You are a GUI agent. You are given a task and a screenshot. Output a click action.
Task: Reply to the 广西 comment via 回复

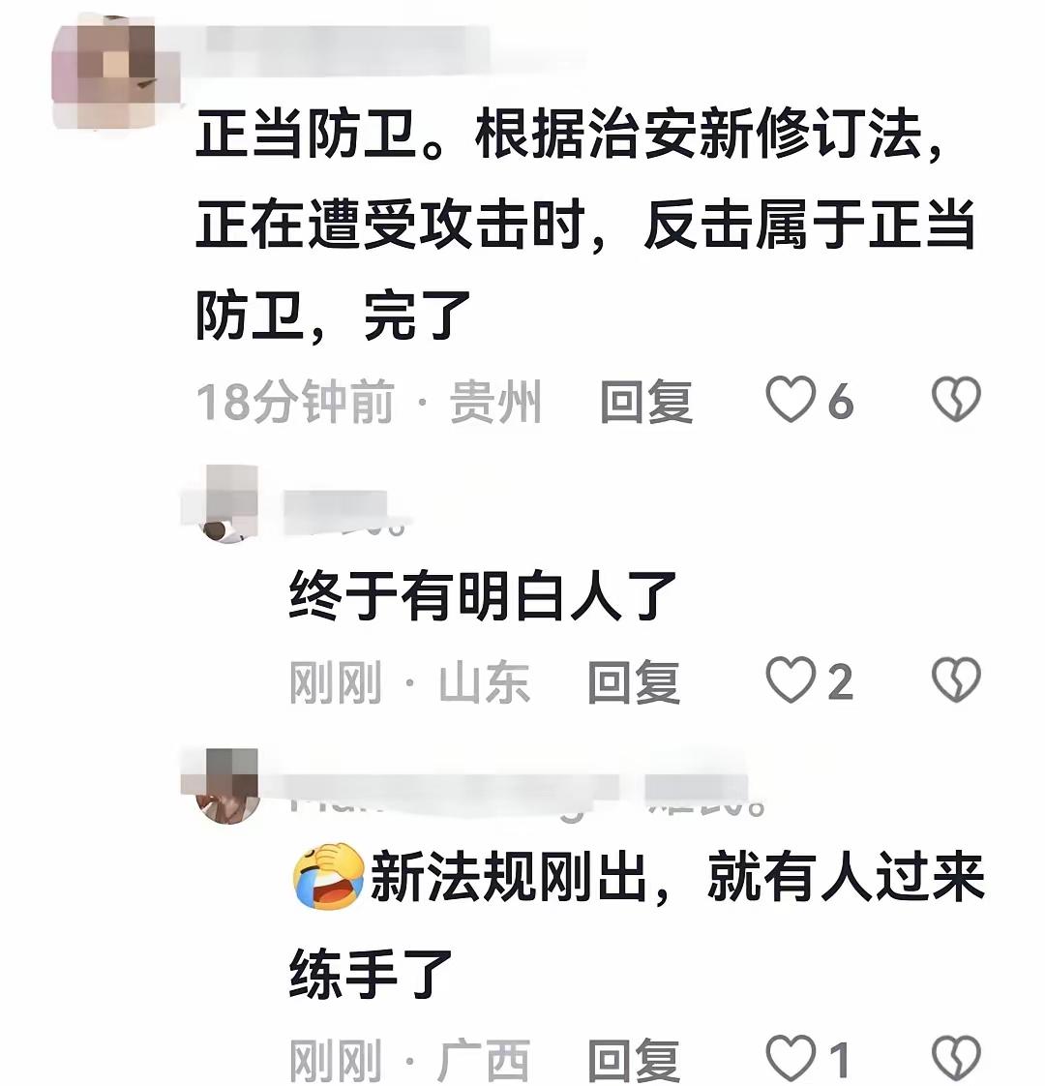pos(634,1061)
